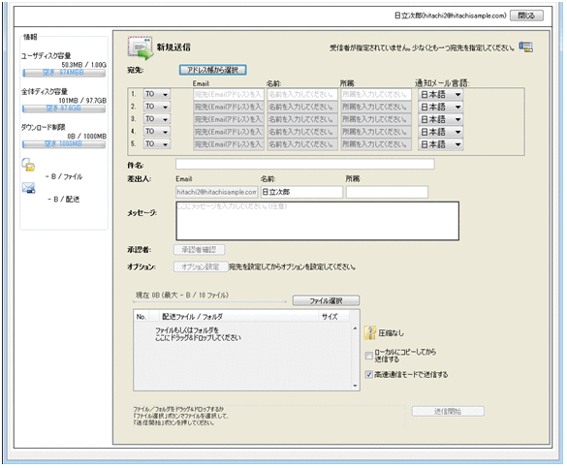Open the 日本語 language dropdown in row 4

(440, 132)
